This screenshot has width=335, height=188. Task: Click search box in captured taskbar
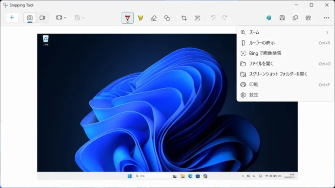pyautogui.click(x=153, y=176)
